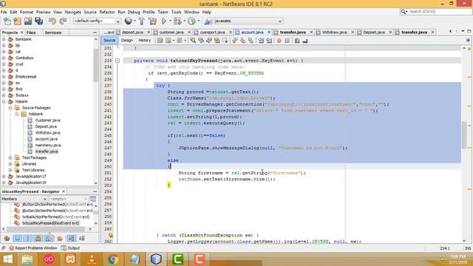The image size is (473, 266).
Task: Open the Navigate menu
Action: 73,12
